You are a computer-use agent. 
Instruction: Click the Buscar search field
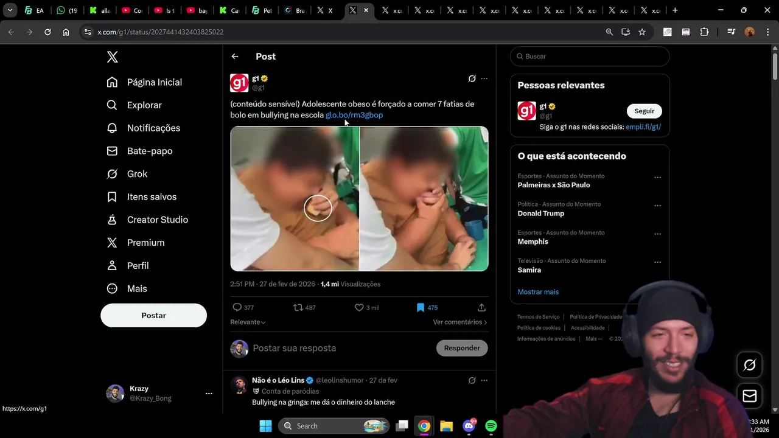pyautogui.click(x=590, y=56)
